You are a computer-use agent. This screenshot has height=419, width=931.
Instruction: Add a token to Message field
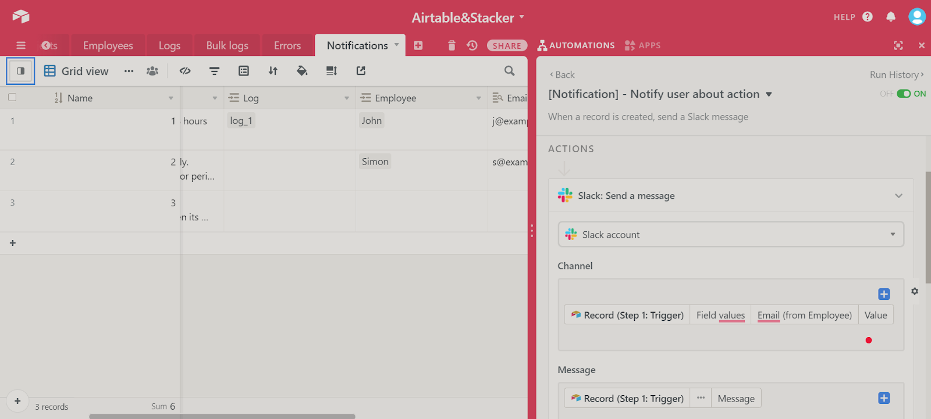(x=884, y=398)
